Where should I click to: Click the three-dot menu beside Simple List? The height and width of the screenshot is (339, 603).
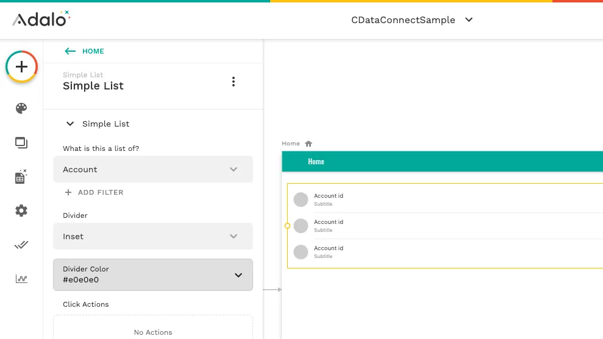point(233,82)
